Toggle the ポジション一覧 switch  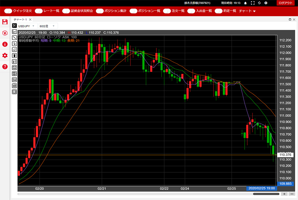(133, 11)
